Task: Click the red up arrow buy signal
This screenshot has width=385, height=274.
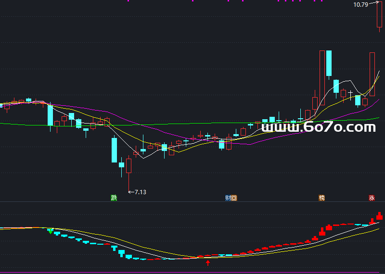Action: click(208, 262)
